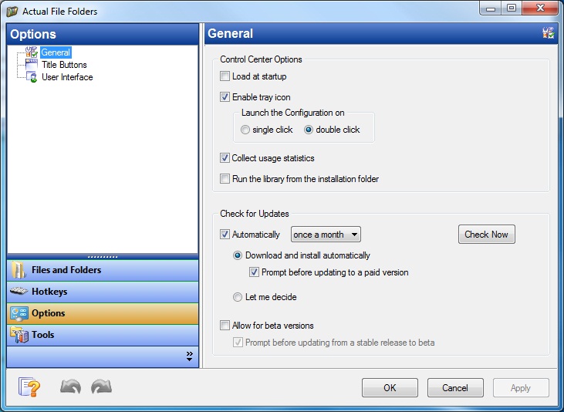Click the undo arrow icon
The width and height of the screenshot is (564, 412).
point(70,387)
